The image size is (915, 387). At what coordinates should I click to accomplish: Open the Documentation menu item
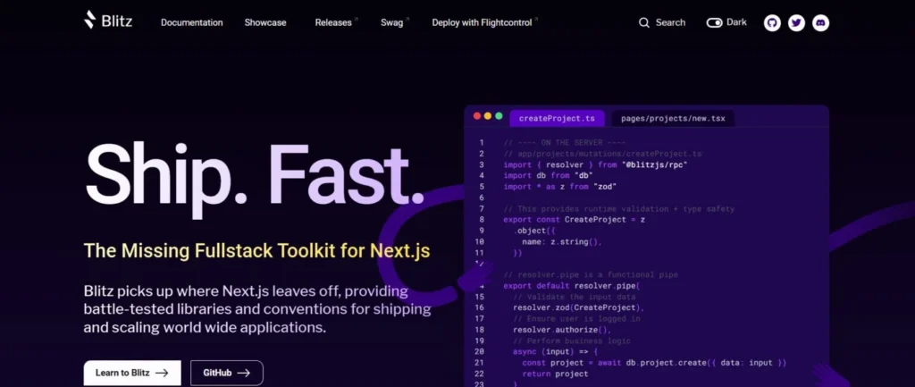click(x=192, y=22)
